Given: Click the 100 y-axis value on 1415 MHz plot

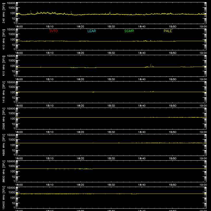Looking at the screenshot, I should coord(13,92).
